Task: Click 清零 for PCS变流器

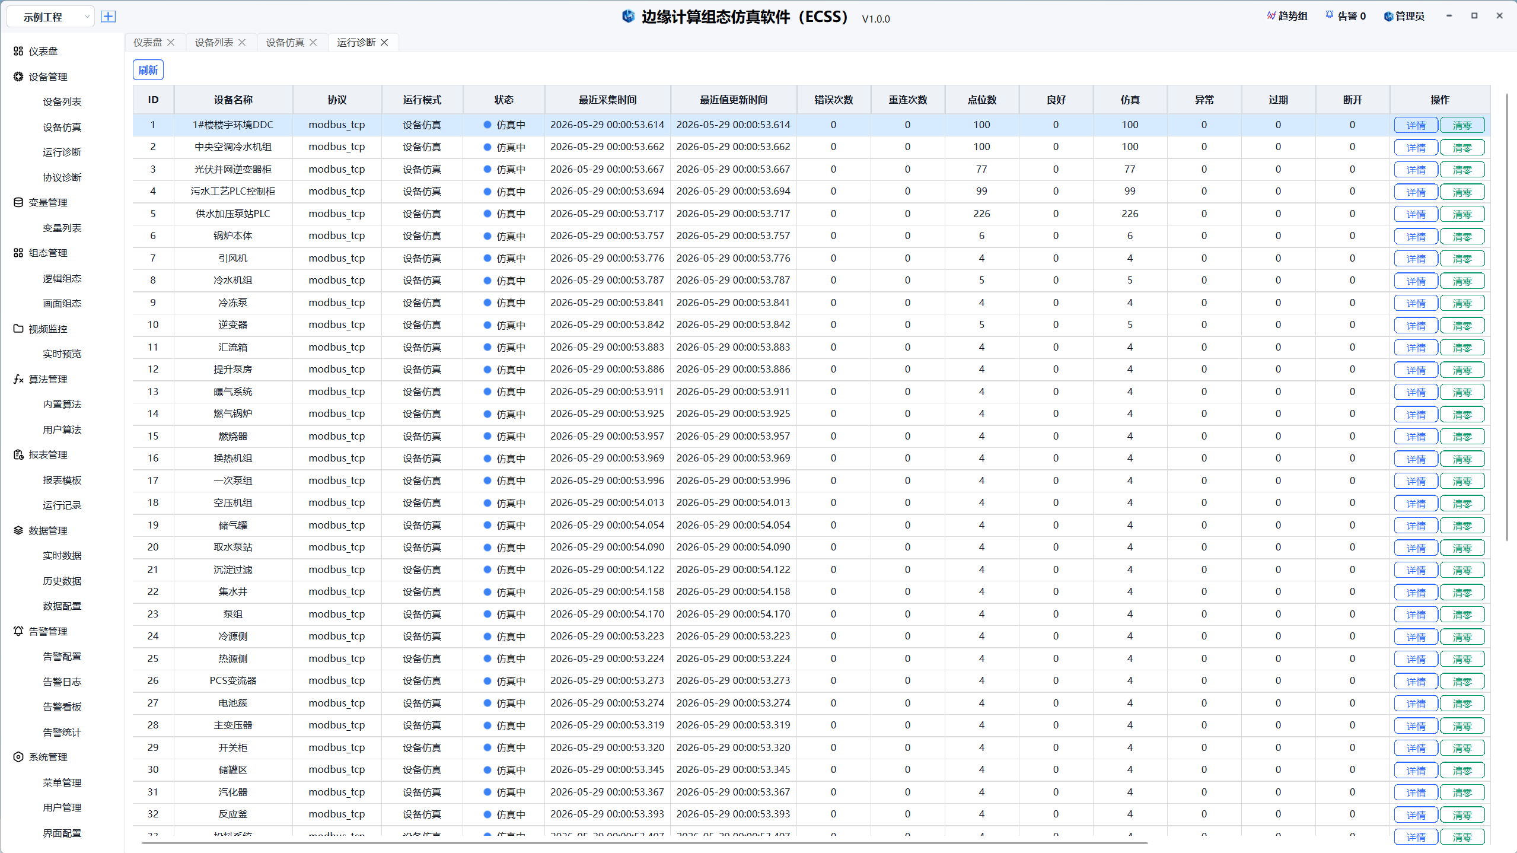Action: 1462,682
